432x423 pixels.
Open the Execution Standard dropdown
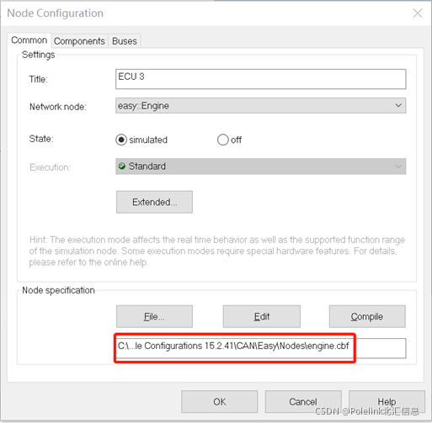click(x=260, y=167)
